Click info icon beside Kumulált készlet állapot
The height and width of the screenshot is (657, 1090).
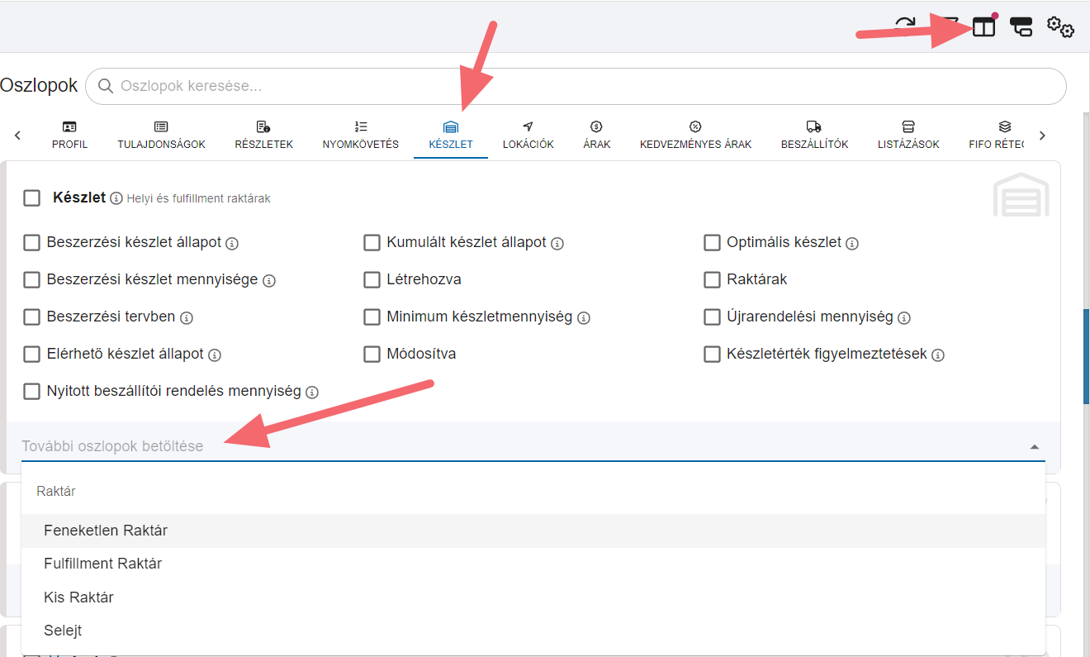pos(557,244)
